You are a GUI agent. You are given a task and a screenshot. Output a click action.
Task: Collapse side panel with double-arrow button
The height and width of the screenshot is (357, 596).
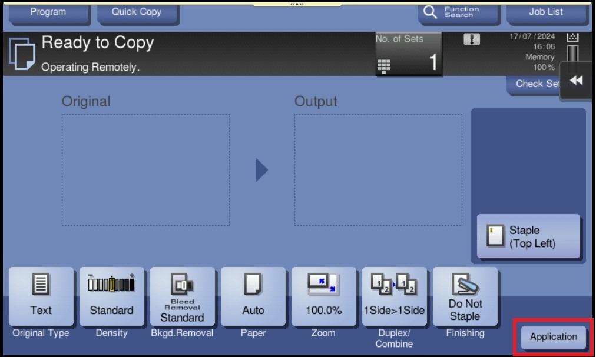(577, 81)
